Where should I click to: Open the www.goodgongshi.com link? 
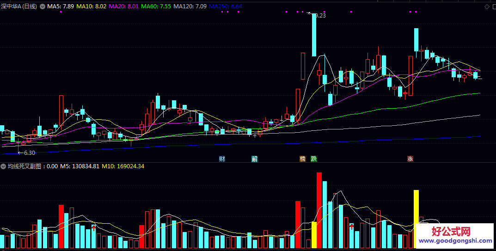[x=456, y=241]
